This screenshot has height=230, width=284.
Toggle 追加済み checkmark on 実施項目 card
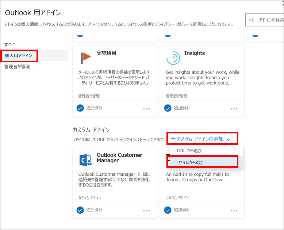pyautogui.click(x=80, y=108)
